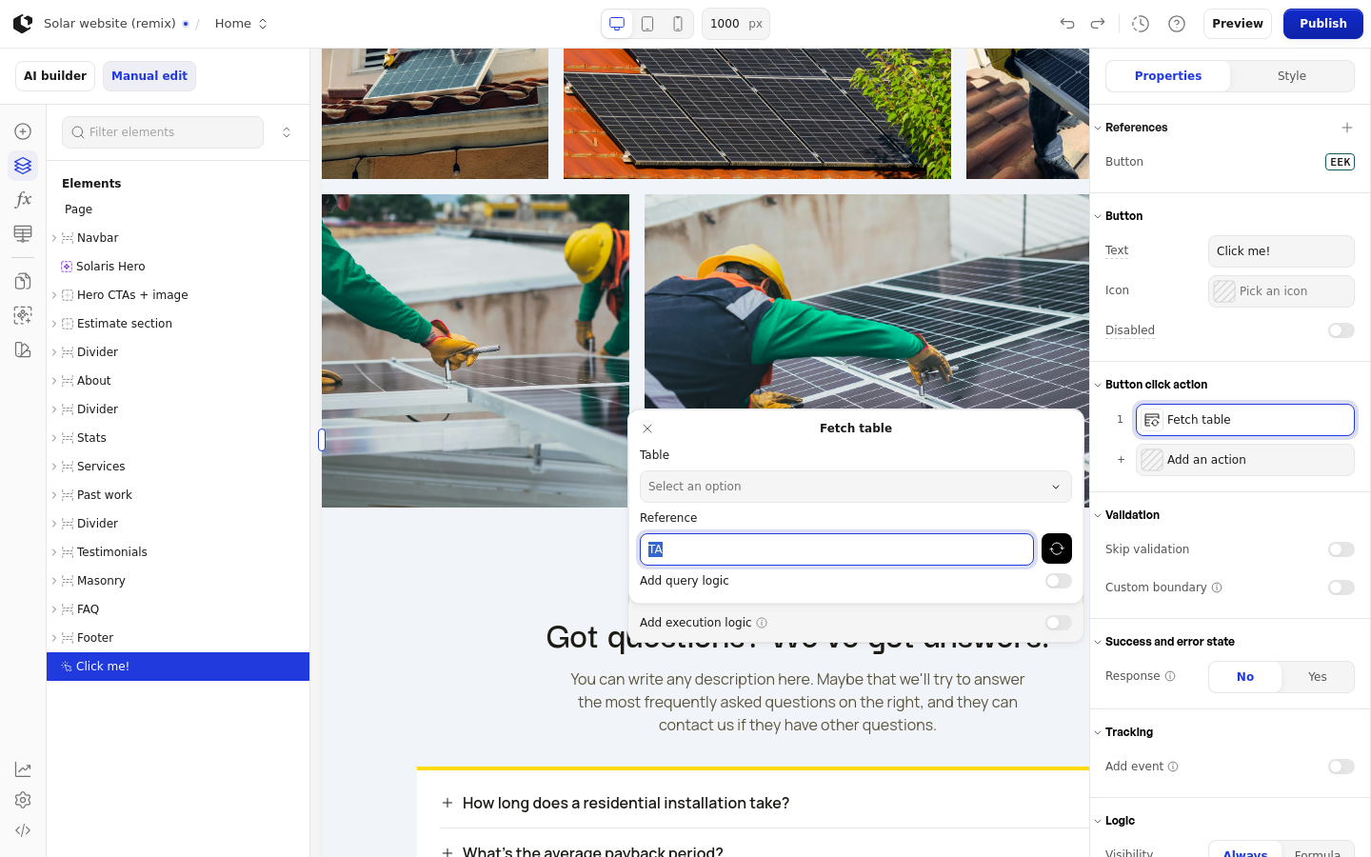
Task: Enable the Add event tracking switch
Action: click(1341, 767)
